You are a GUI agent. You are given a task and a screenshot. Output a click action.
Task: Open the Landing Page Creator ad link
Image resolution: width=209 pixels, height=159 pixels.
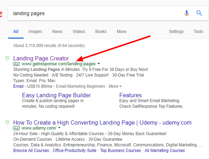[x=41, y=58]
